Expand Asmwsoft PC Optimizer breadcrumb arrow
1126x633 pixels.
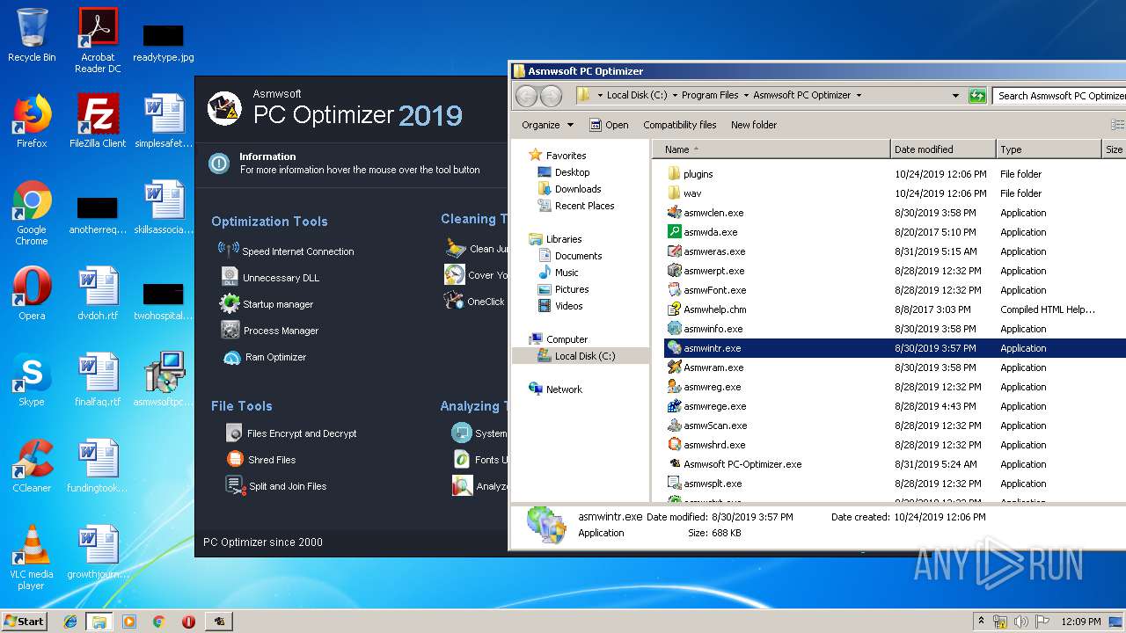click(859, 95)
